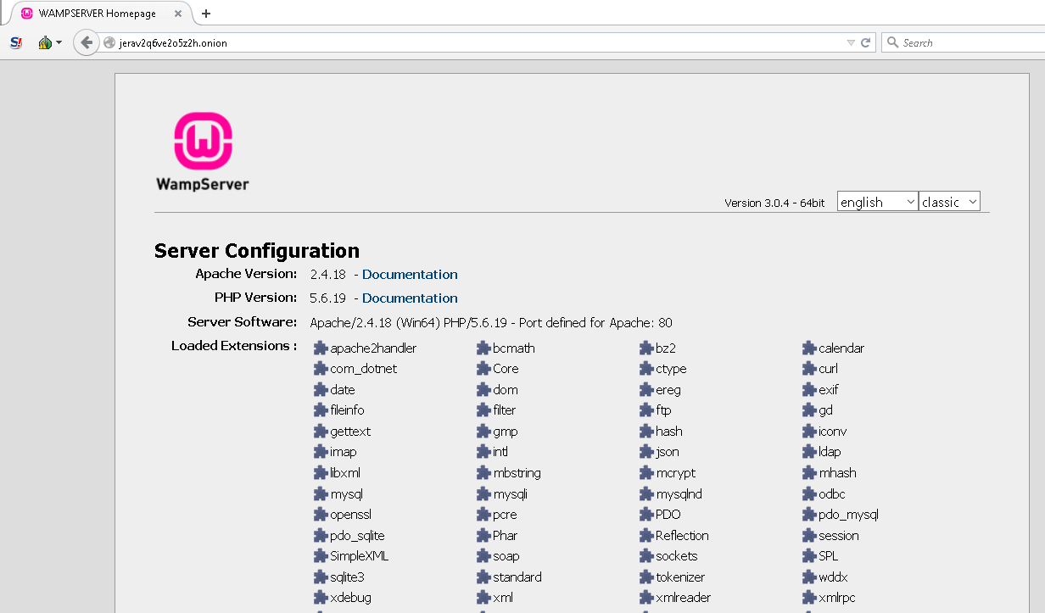Click the Server Software value line

click(491, 323)
